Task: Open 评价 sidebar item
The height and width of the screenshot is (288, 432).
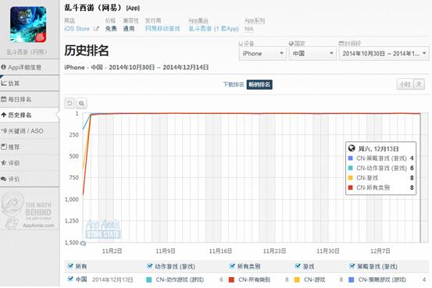Action: click(30, 179)
